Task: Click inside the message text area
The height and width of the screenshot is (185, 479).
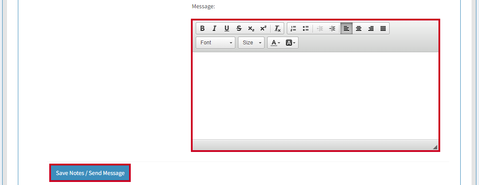Action: pos(316,96)
